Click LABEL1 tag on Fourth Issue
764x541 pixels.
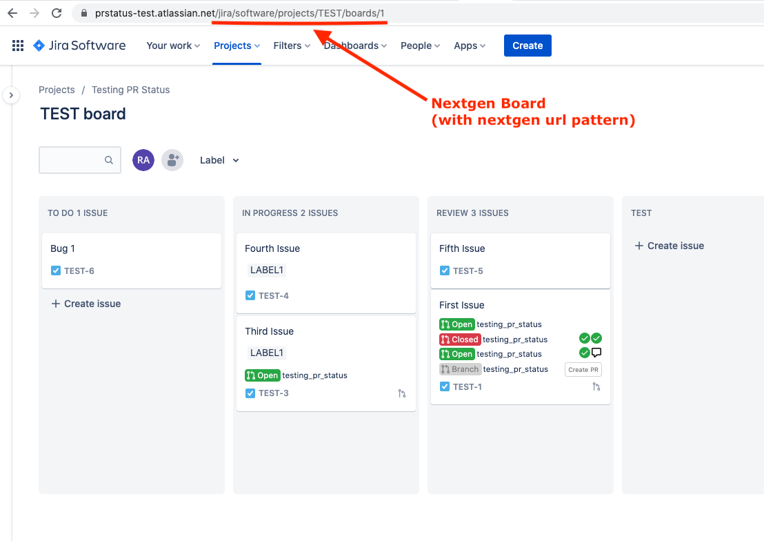(x=267, y=270)
